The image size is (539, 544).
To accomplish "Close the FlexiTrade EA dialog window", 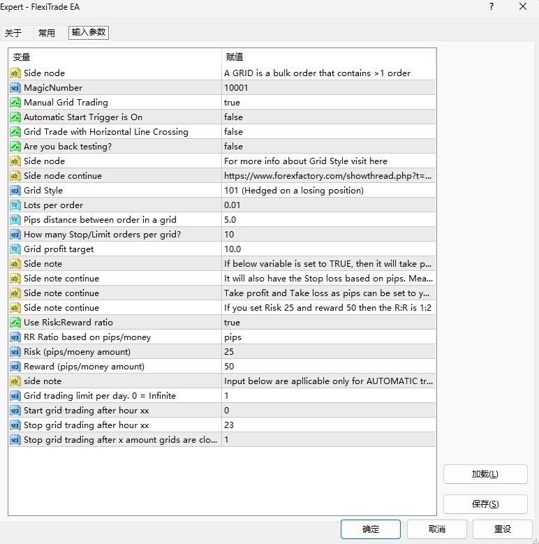I will click(x=523, y=6).
